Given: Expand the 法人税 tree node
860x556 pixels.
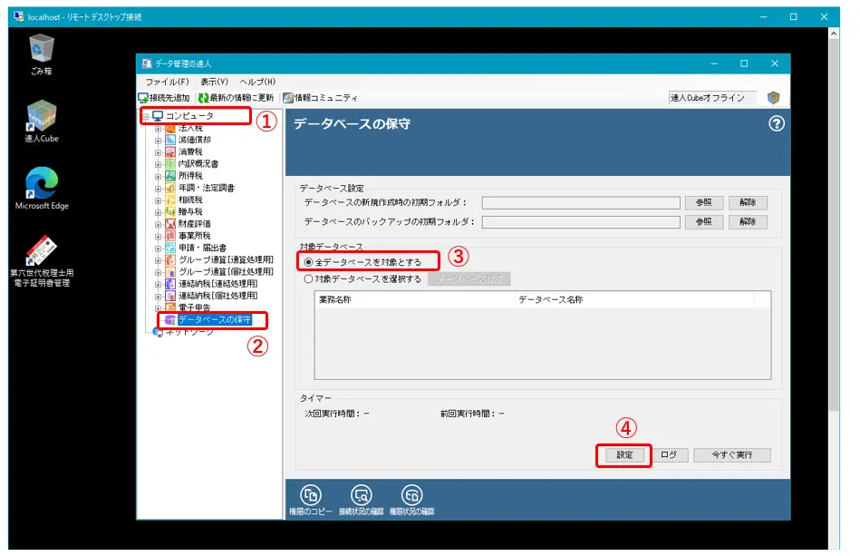Looking at the screenshot, I should click(x=158, y=128).
